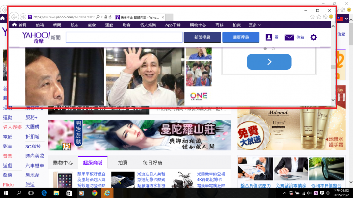The width and height of the screenshot is (353, 198).
Task: Click the 蘋果平板好便宜 product link
Action: click(91, 174)
